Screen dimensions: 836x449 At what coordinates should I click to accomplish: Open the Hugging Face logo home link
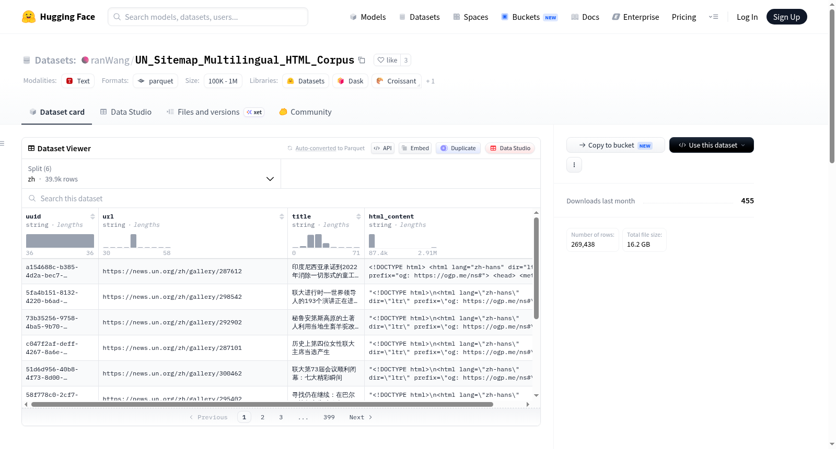pos(59,17)
